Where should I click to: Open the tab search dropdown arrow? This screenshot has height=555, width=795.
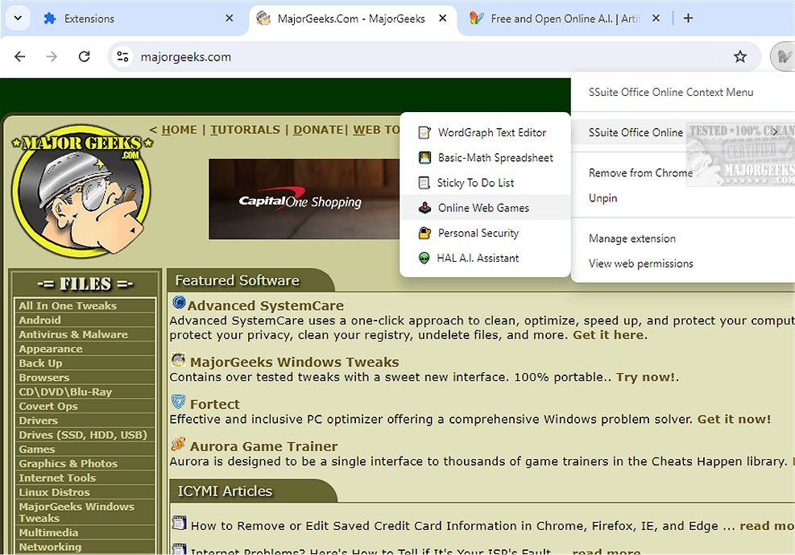[18, 19]
